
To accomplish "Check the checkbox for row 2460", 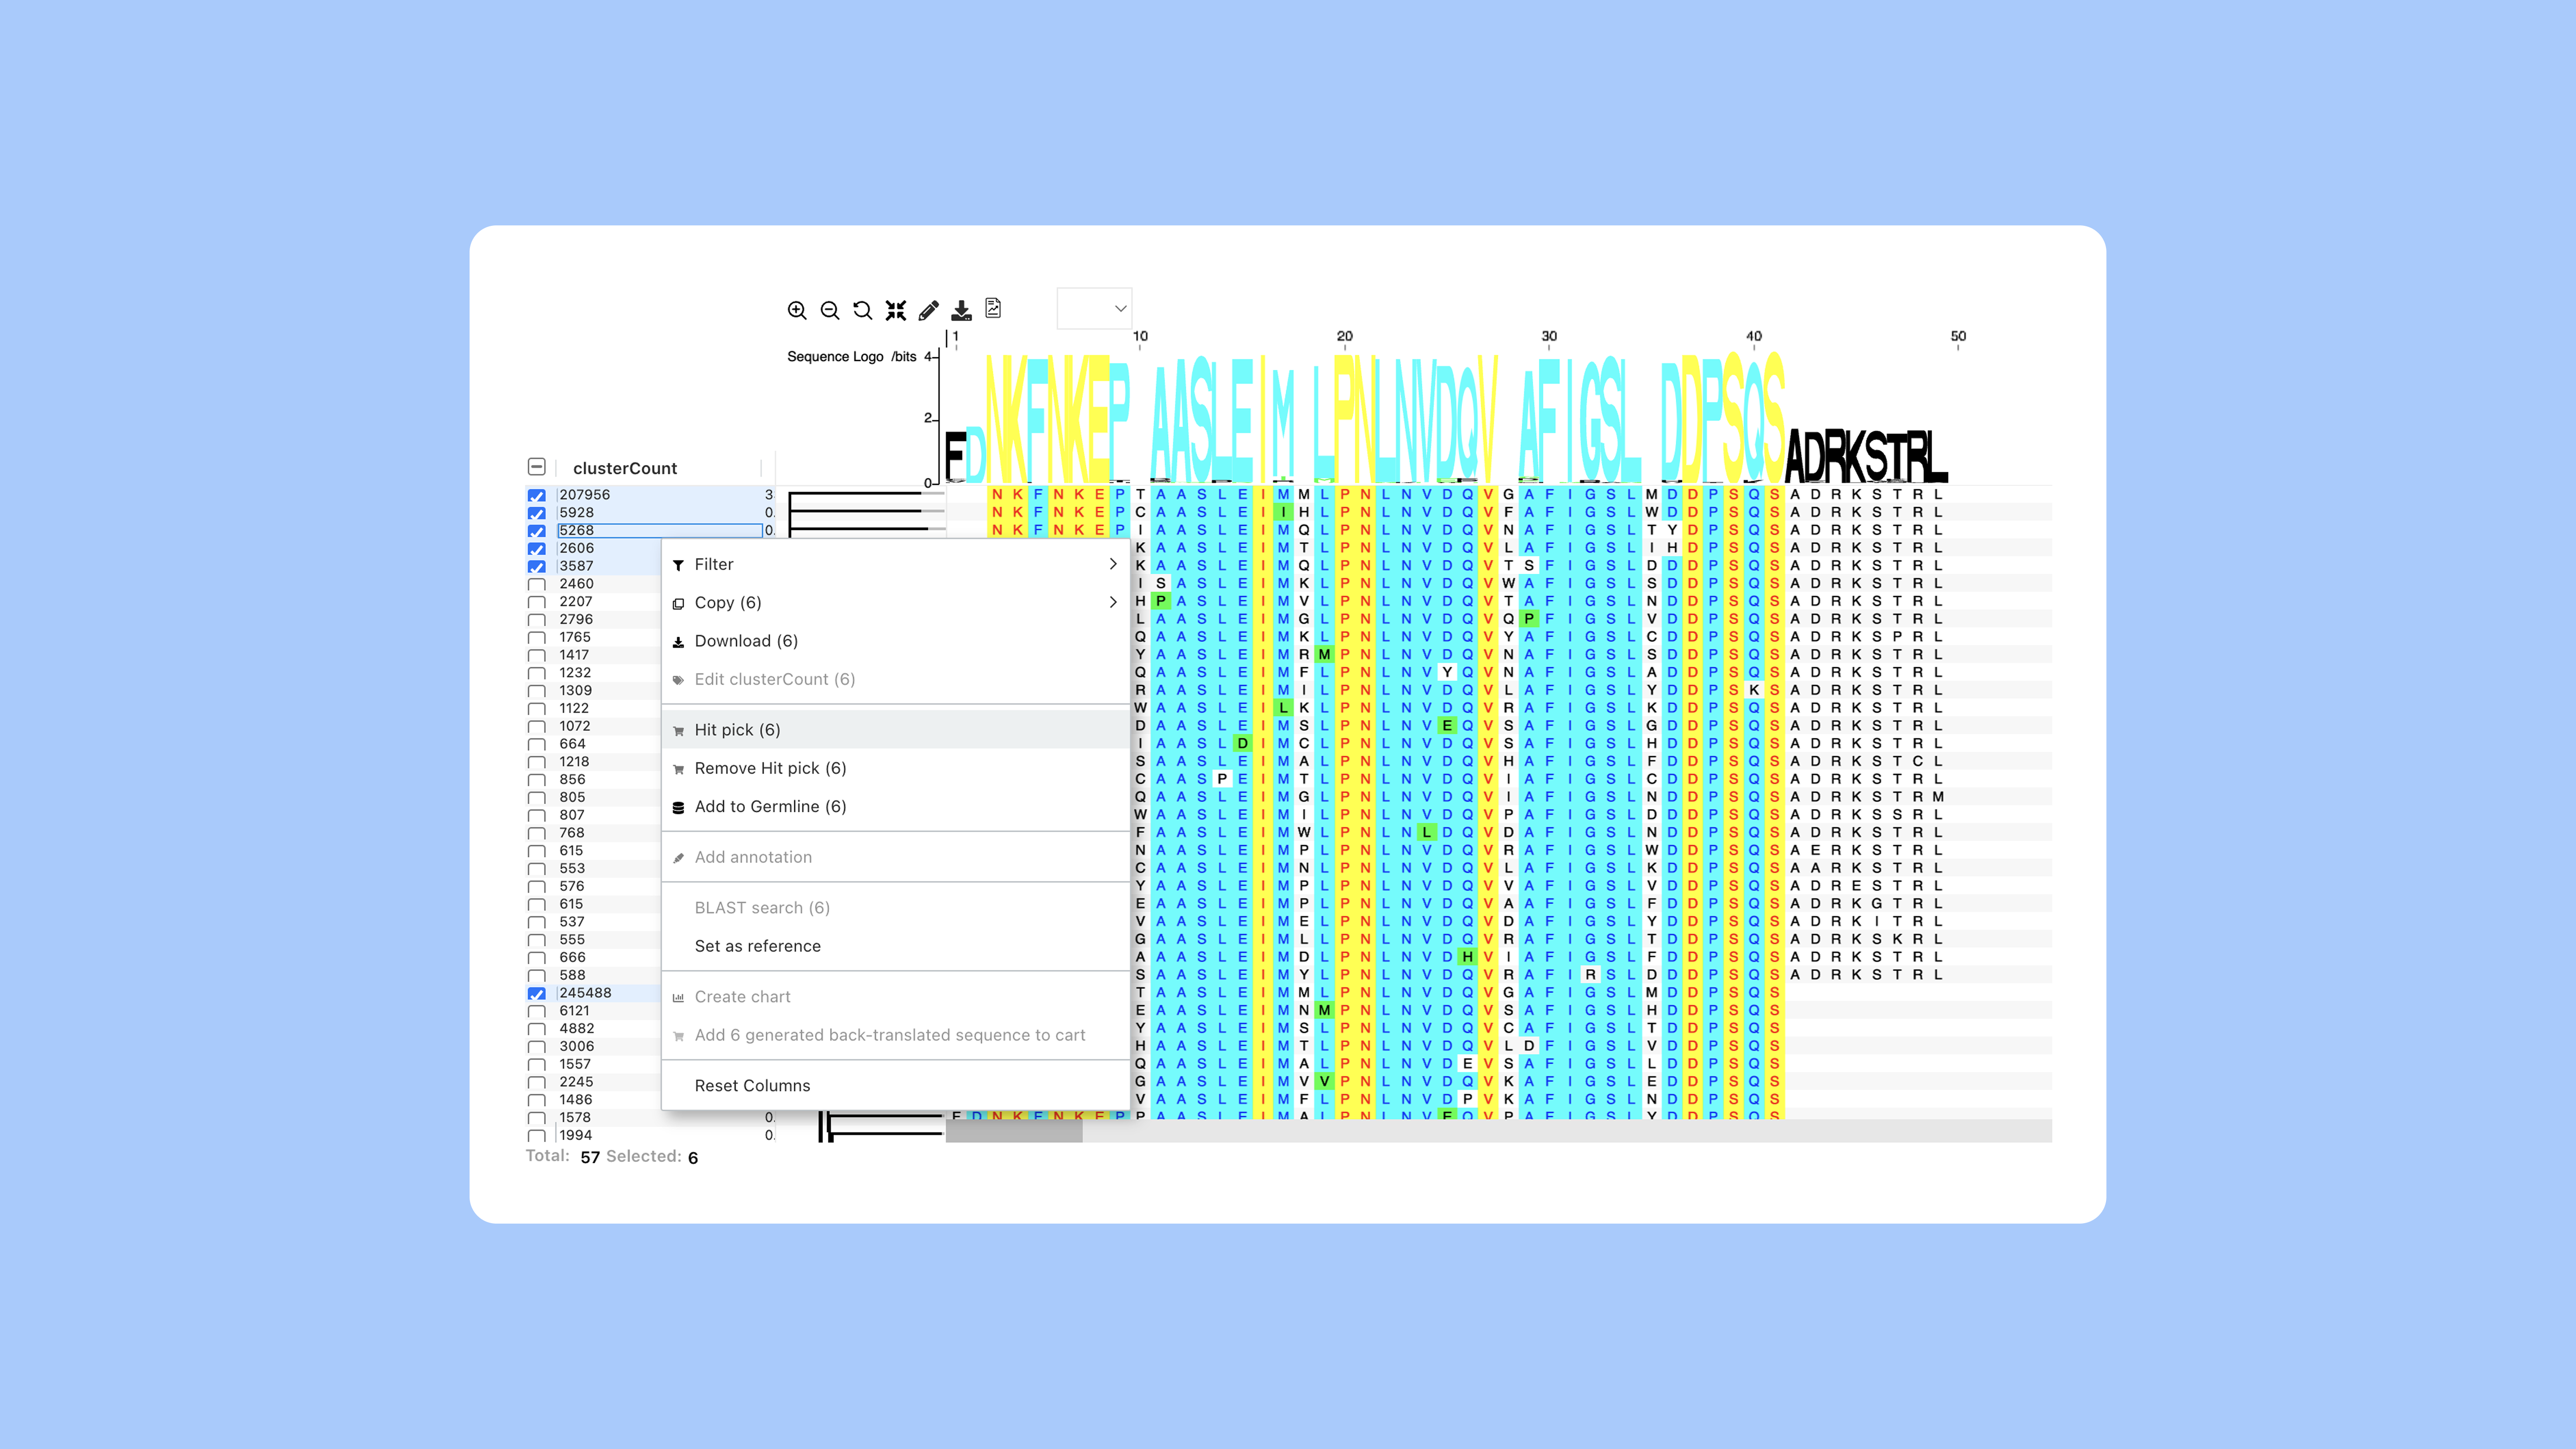I will tap(537, 584).
